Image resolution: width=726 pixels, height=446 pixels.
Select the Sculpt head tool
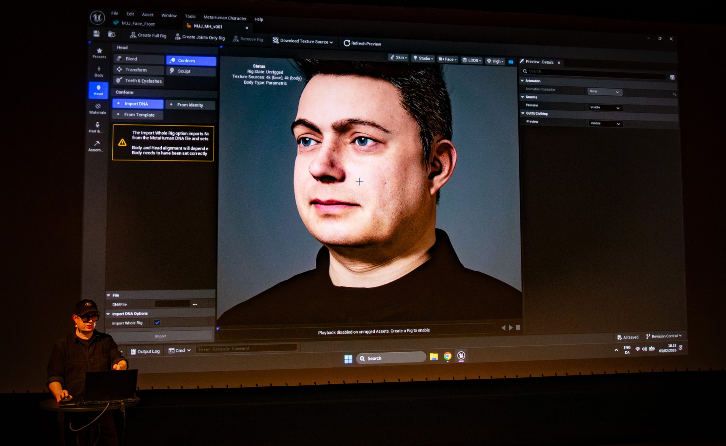(x=191, y=71)
